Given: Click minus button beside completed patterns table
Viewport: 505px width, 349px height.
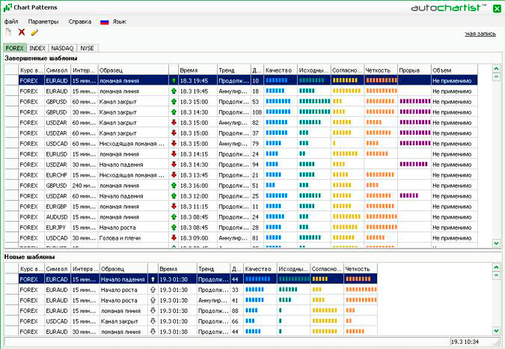Looking at the screenshot, I should point(495,76).
